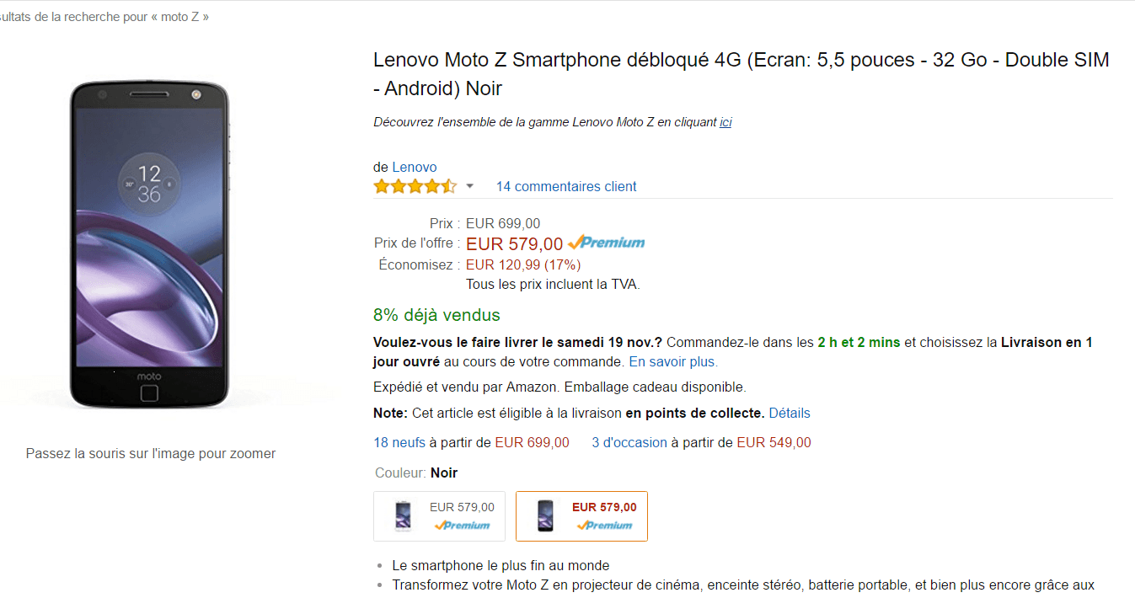Select the white color variant swatch
The height and width of the screenshot is (598, 1135).
(x=439, y=515)
